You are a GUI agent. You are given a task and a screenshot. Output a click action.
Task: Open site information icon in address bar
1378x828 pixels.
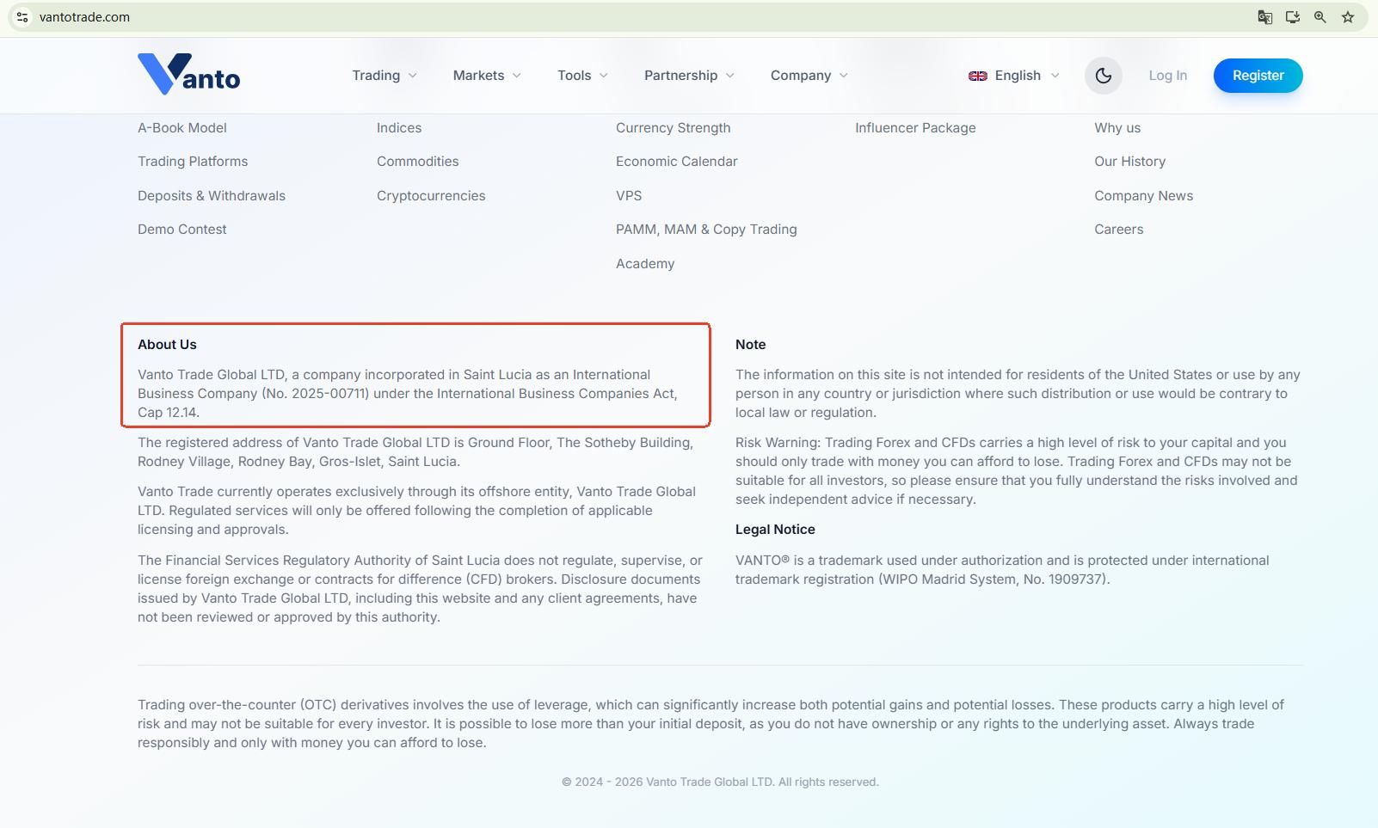pyautogui.click(x=22, y=17)
